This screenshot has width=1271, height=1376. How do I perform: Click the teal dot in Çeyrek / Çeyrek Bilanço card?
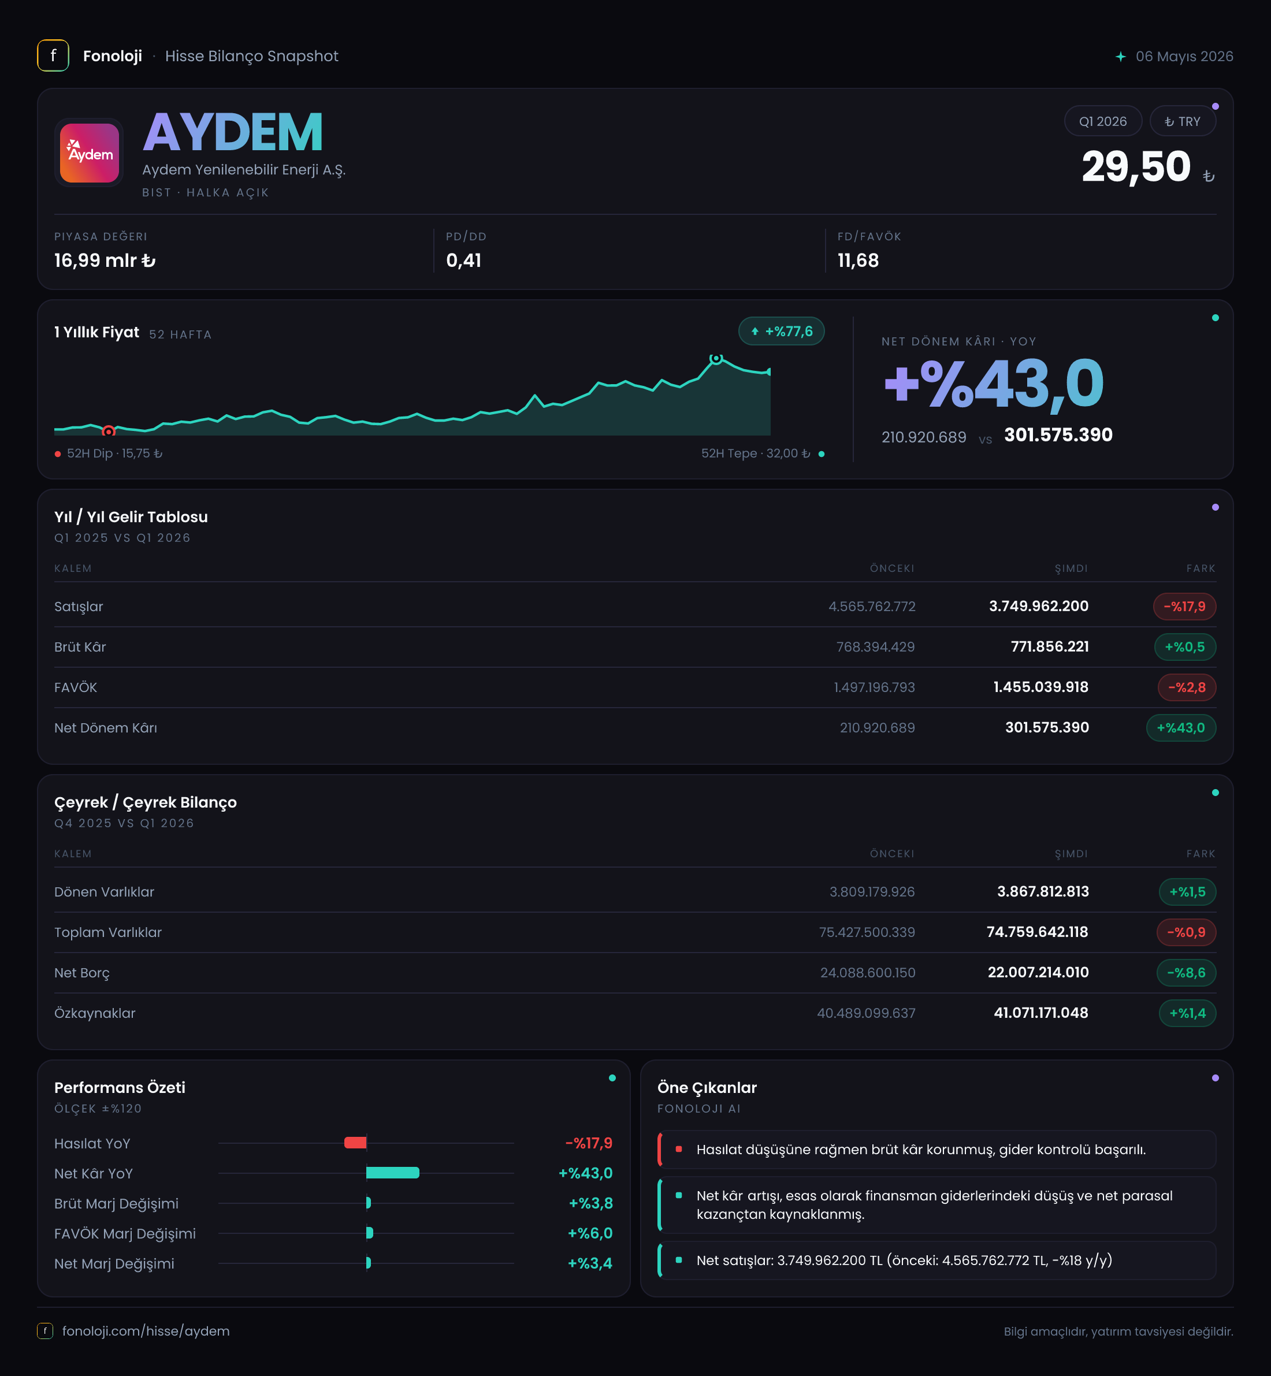pos(1216,793)
